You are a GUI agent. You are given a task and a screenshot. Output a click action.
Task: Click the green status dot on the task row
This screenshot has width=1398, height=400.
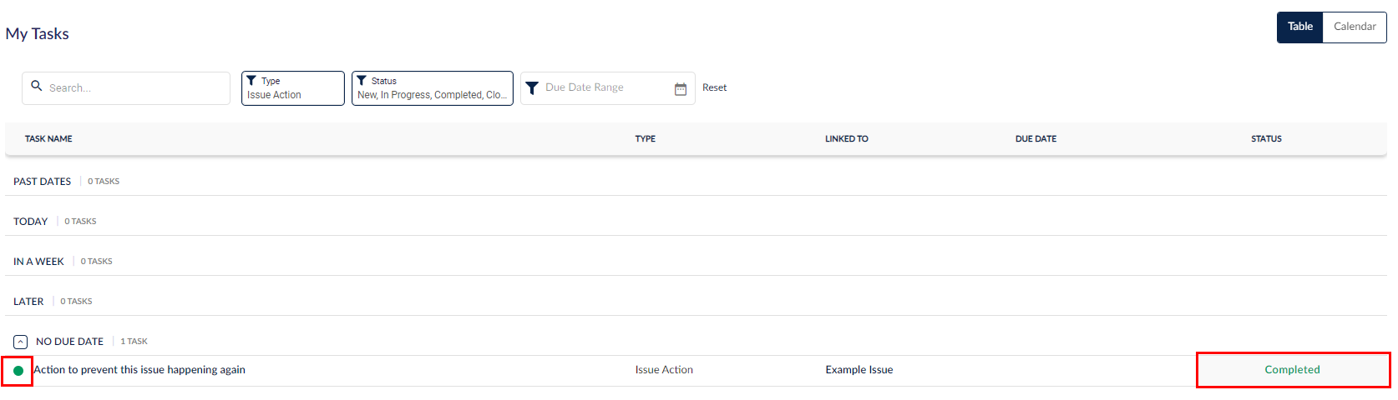[x=18, y=371]
